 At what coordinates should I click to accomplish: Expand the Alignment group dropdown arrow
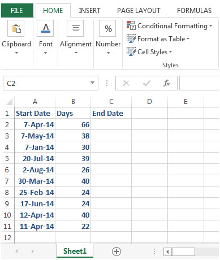click(x=76, y=53)
